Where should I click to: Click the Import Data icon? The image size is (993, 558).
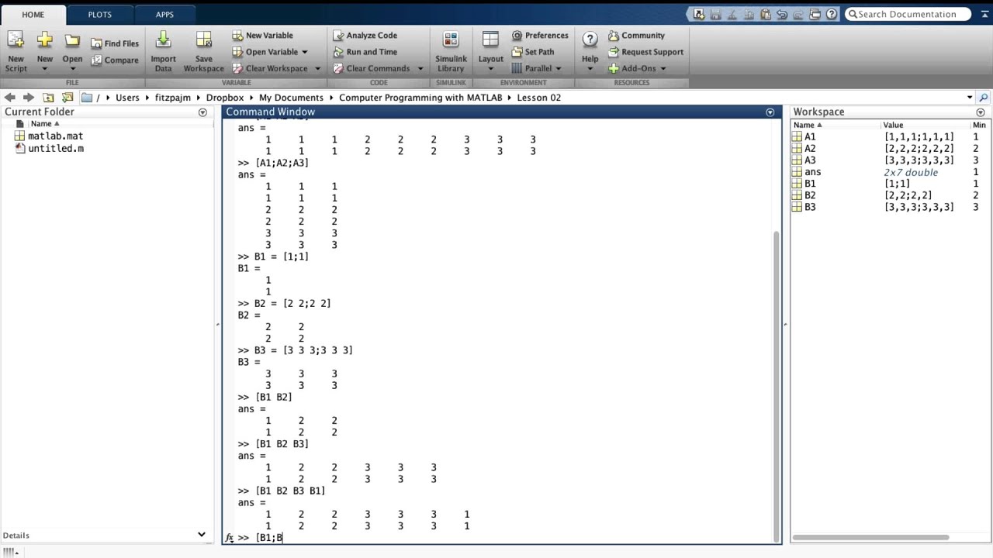pyautogui.click(x=163, y=40)
